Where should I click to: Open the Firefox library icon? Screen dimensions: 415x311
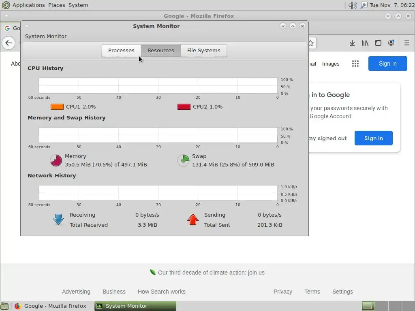click(365, 43)
